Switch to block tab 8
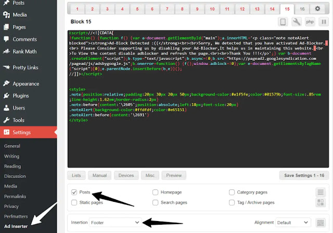This screenshot has height=233, width=333. (x=182, y=9)
